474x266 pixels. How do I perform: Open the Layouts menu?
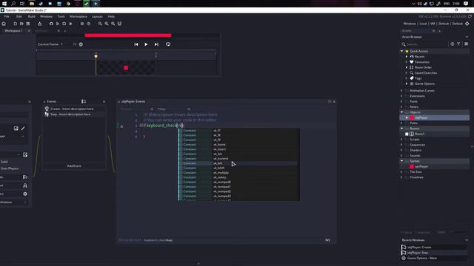[97, 16]
